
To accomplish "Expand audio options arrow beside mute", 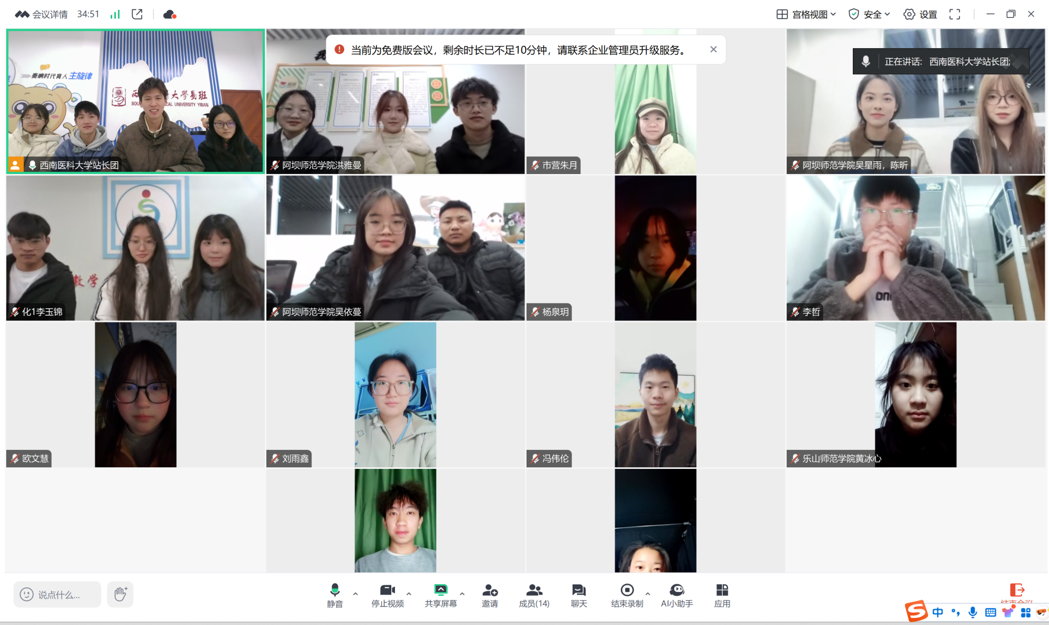I will coord(355,594).
